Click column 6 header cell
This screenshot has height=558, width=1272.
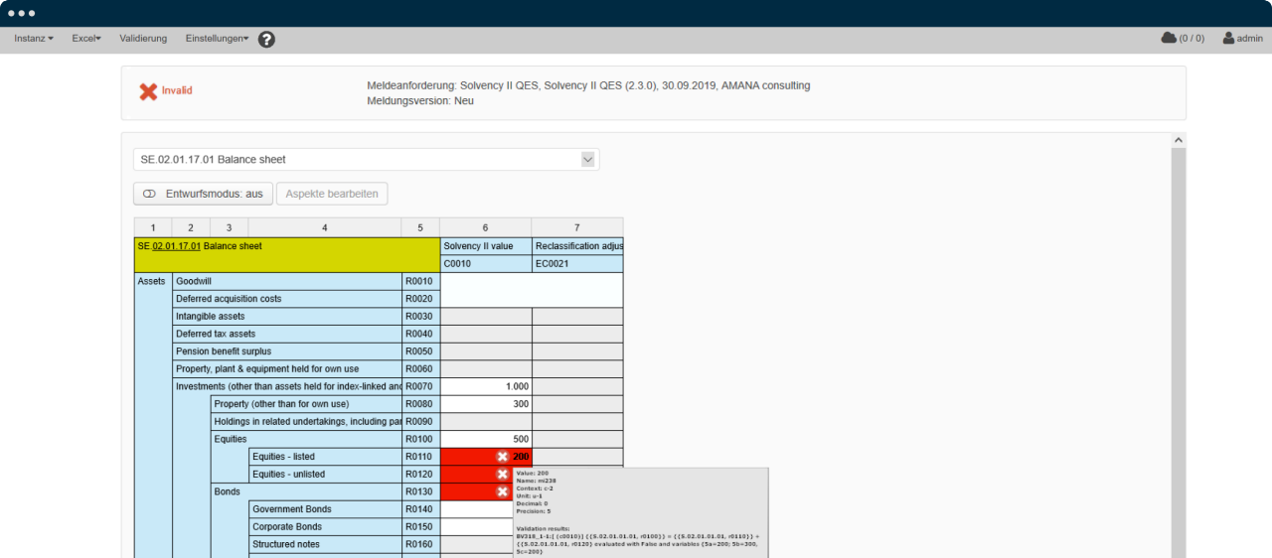tap(485, 227)
